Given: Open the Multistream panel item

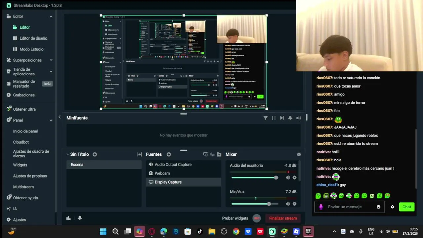Looking at the screenshot, I should tap(23, 187).
